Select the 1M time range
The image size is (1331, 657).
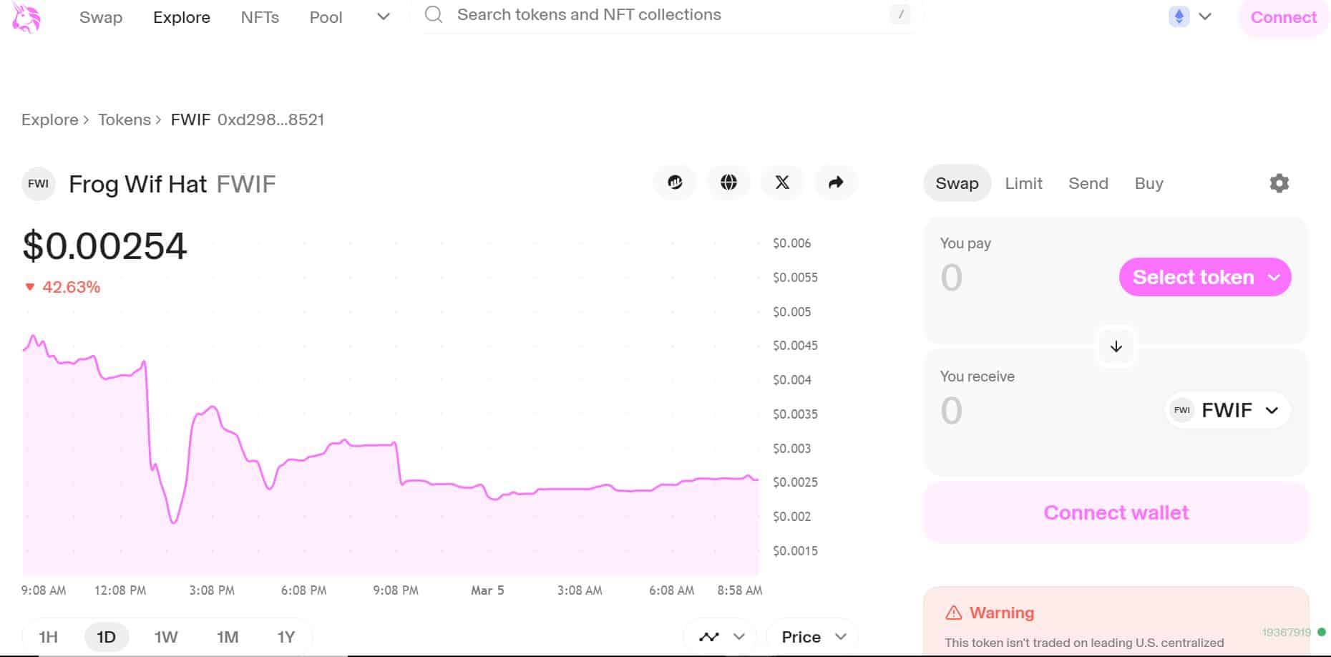[x=228, y=637]
